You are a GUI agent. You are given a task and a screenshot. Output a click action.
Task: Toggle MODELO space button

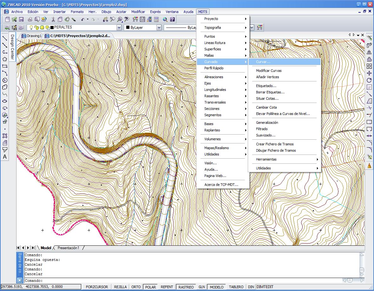(217, 287)
